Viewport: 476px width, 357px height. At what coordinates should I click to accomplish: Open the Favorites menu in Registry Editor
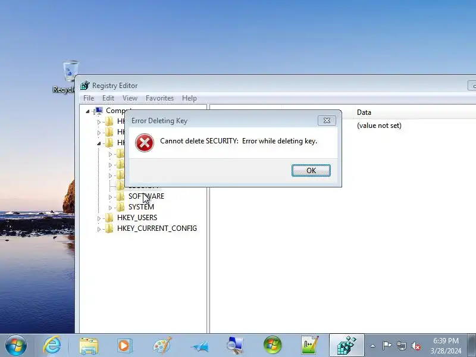coord(159,98)
